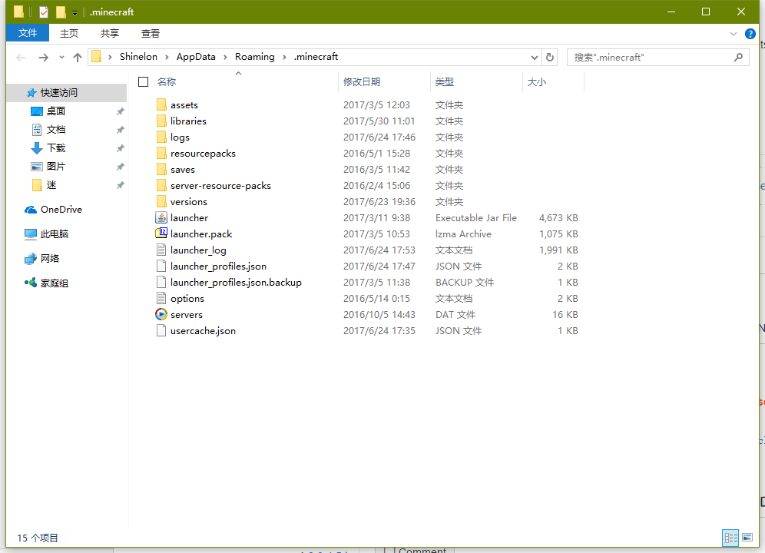Click the search magnifier icon
Screen dimensions: 765x553
tap(738, 57)
